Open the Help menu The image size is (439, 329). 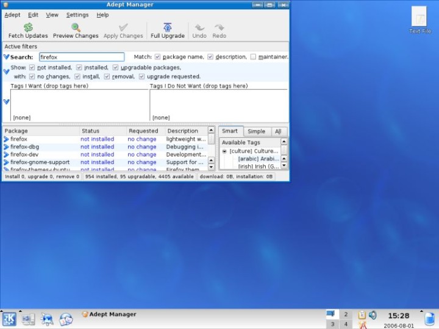[102, 15]
